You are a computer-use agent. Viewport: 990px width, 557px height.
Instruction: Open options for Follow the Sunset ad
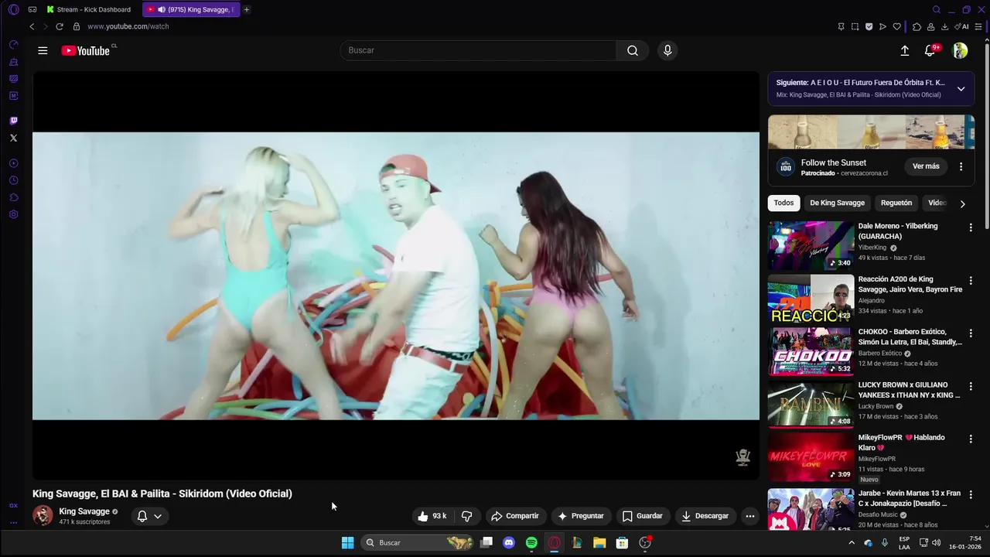click(x=961, y=166)
